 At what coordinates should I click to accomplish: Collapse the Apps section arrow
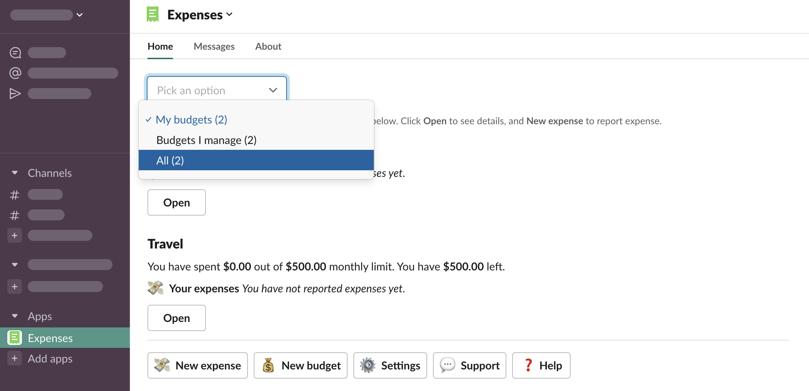pyautogui.click(x=15, y=316)
